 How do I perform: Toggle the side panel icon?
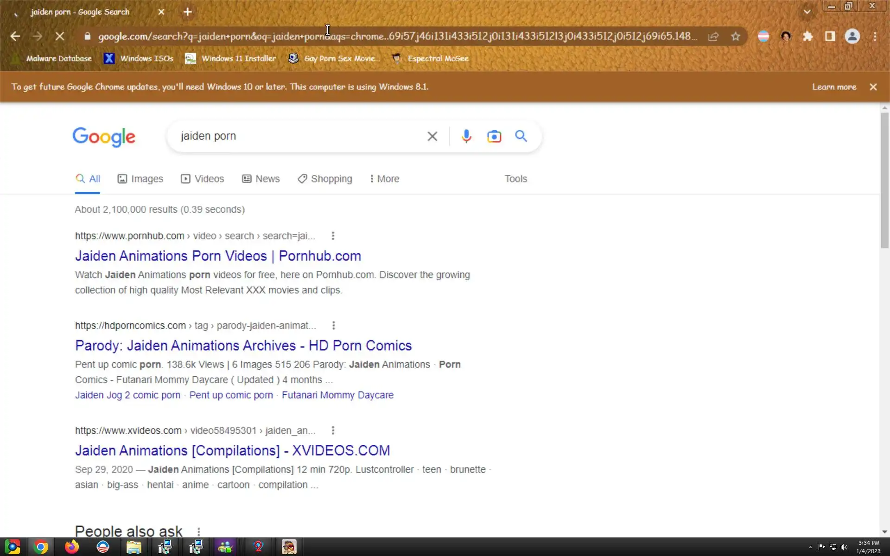pos(830,36)
